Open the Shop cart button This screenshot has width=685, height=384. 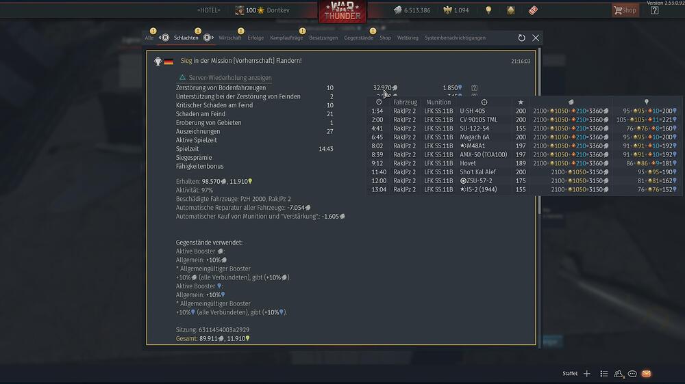point(625,10)
